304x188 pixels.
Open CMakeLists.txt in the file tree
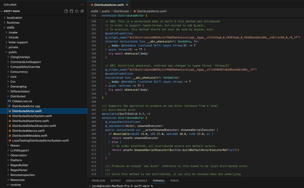point(43,101)
